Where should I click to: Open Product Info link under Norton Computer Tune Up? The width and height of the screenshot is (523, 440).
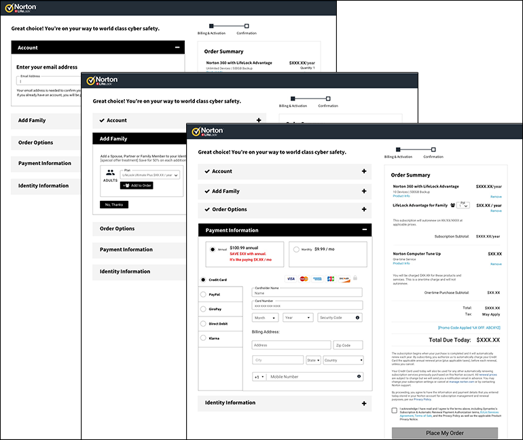[401, 263]
